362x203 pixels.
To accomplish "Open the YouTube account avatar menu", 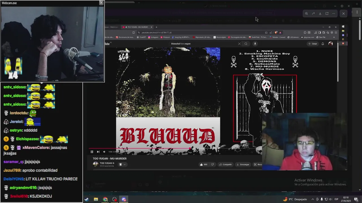I will (330, 44).
